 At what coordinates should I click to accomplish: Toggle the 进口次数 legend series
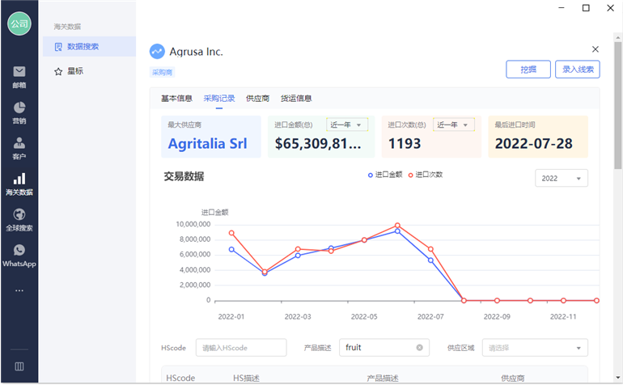click(x=425, y=175)
